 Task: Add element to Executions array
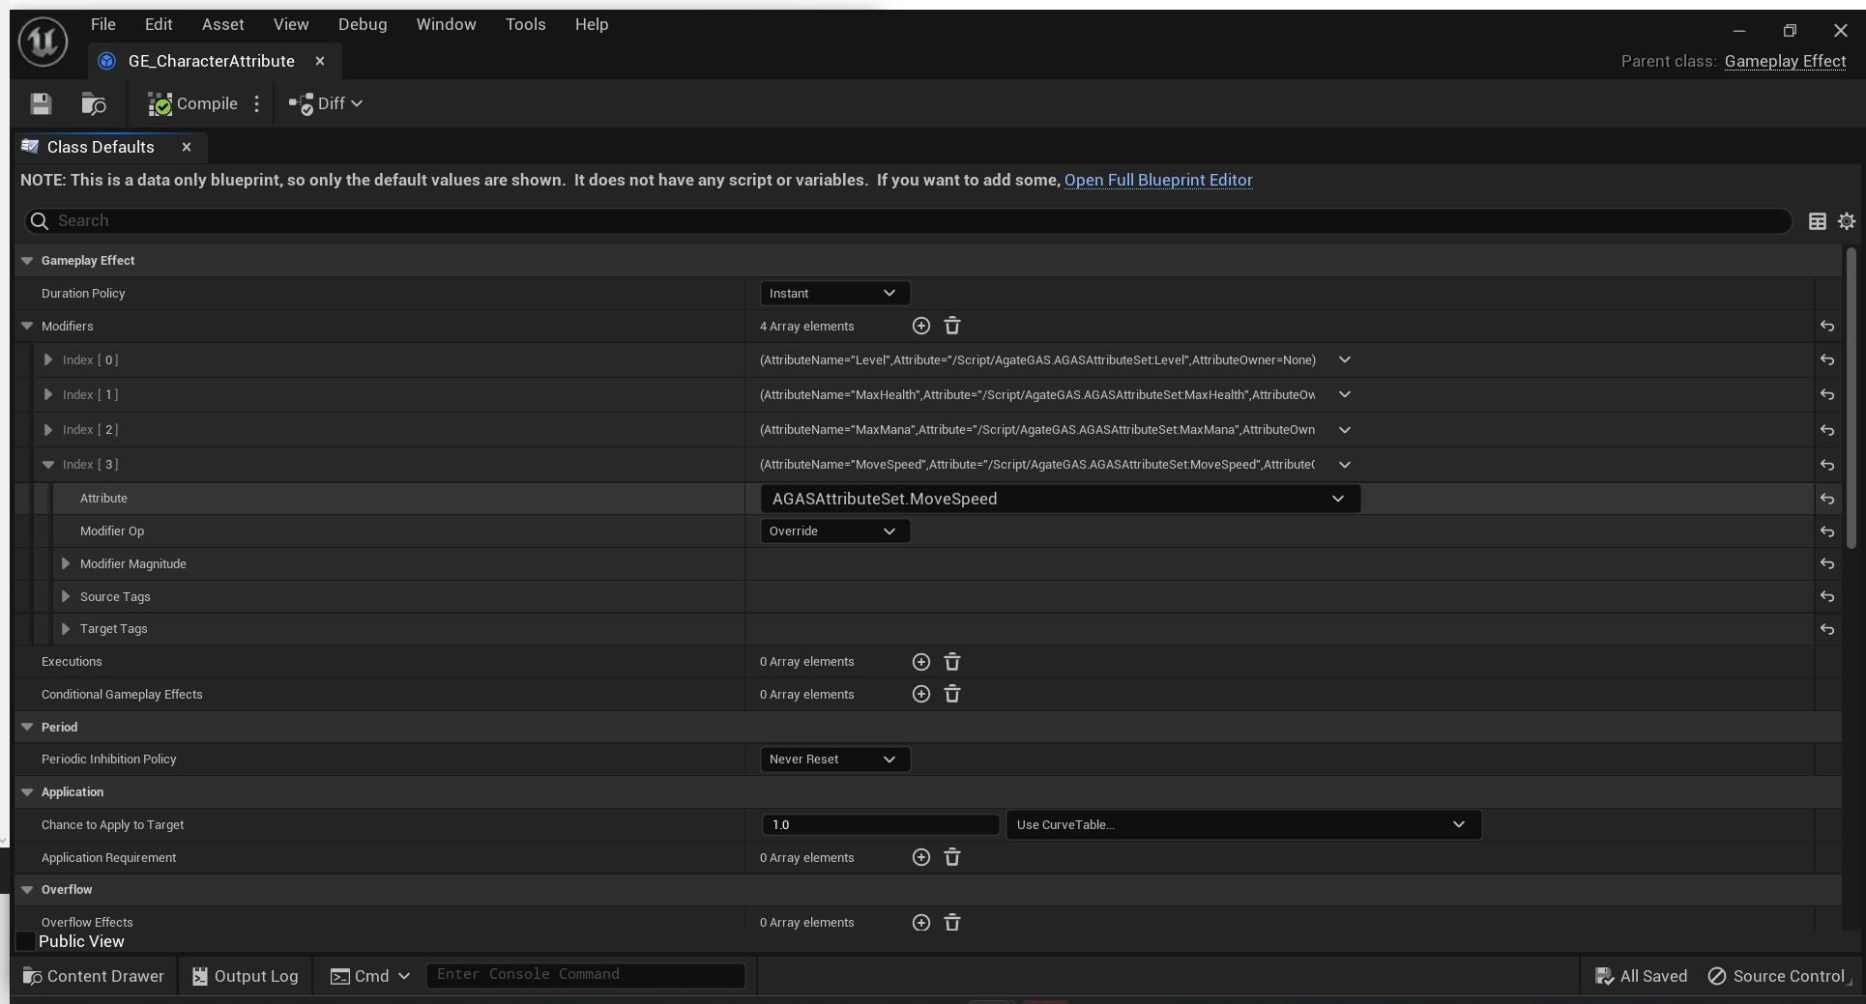point(921,662)
